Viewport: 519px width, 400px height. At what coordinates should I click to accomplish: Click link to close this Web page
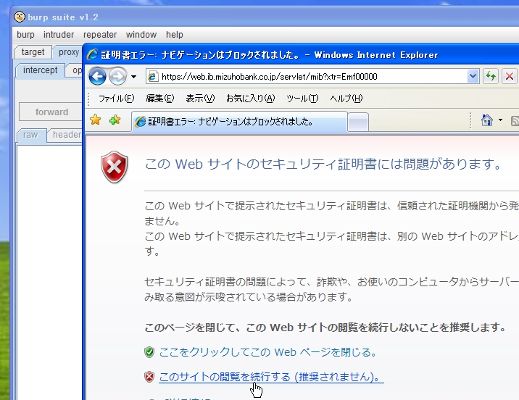tap(267, 352)
